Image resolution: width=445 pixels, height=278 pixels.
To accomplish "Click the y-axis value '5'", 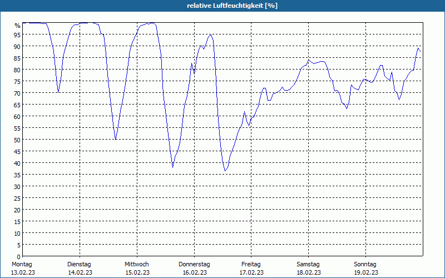I will click(19, 245).
